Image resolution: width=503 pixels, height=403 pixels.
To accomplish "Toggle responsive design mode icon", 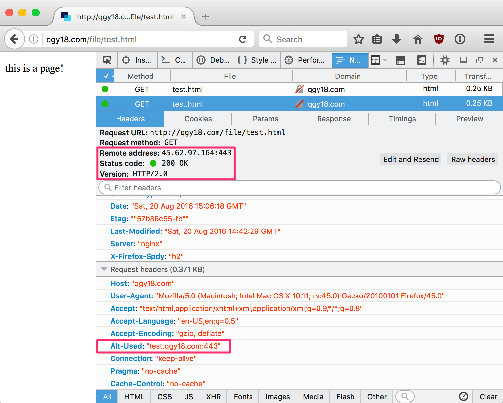I will (x=421, y=60).
